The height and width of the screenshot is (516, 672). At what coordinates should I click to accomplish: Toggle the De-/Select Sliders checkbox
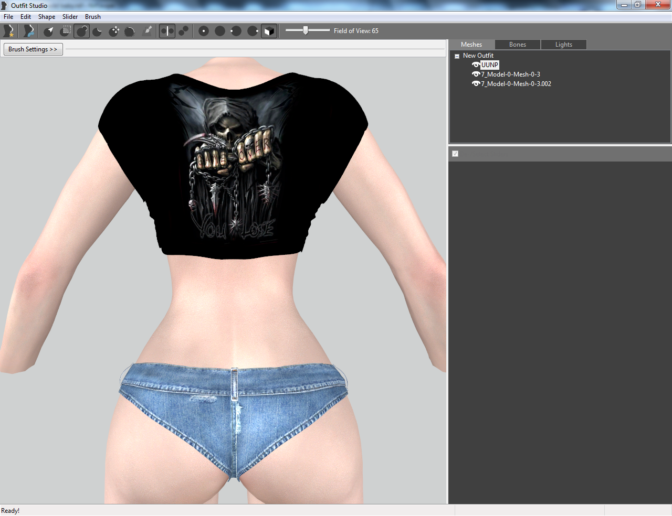click(x=455, y=154)
